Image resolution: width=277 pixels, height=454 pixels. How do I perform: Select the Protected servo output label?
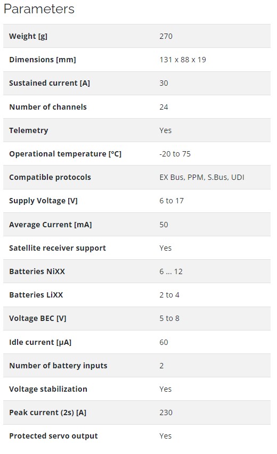click(53, 436)
